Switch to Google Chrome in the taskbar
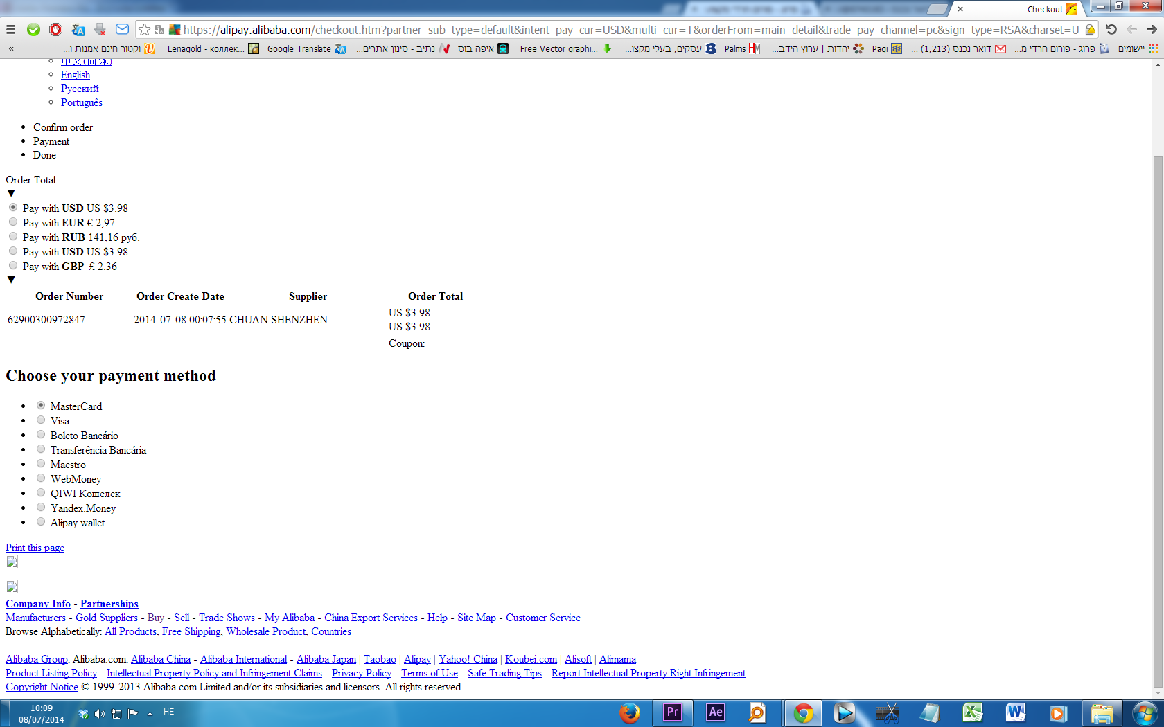1164x727 pixels. (x=804, y=712)
